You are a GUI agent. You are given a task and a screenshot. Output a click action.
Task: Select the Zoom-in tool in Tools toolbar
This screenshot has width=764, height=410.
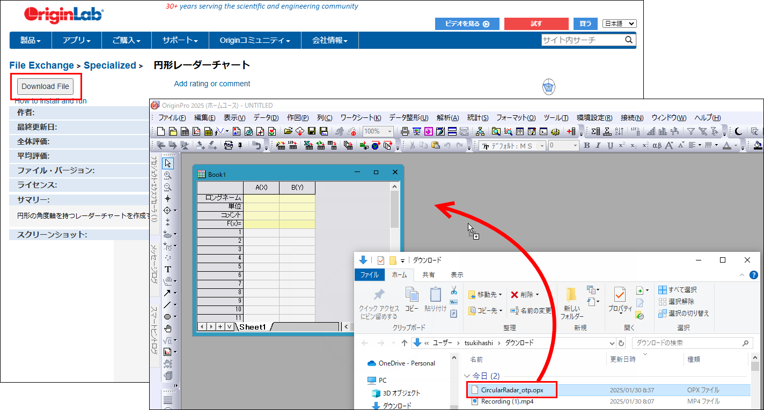pos(167,175)
